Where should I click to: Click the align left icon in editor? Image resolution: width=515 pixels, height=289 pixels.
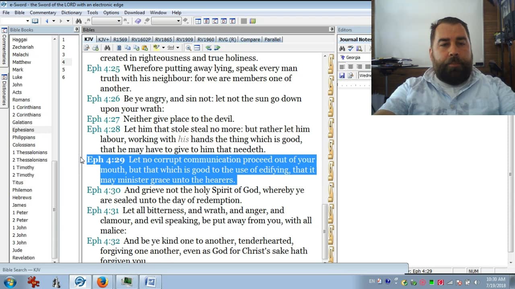tap(342, 67)
